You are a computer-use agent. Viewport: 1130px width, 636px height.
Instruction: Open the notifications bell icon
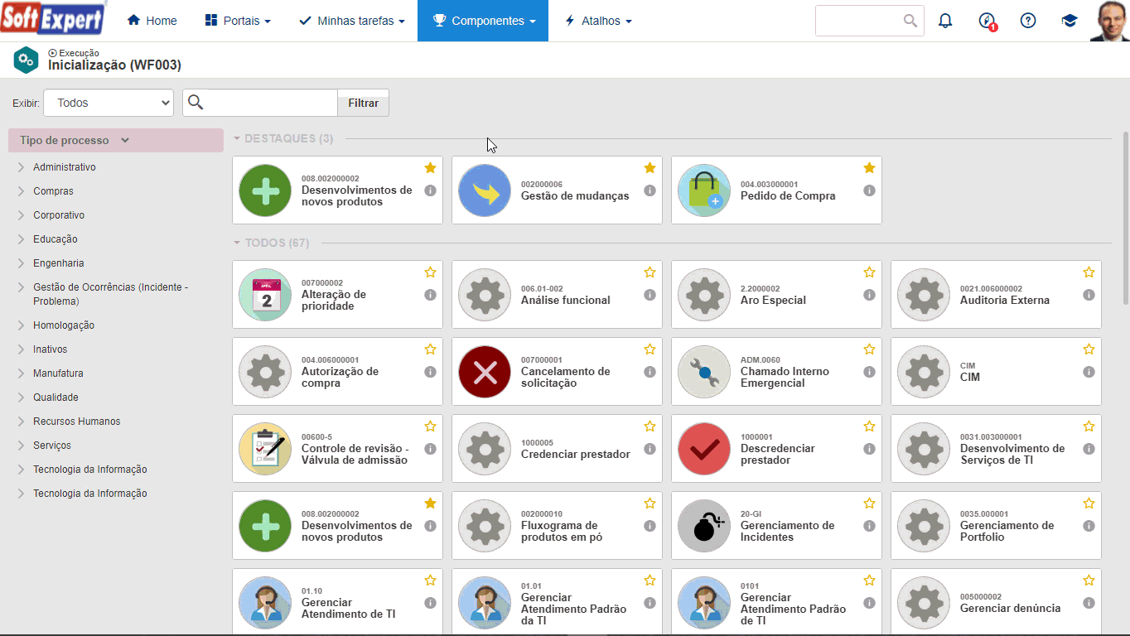pyautogui.click(x=945, y=21)
